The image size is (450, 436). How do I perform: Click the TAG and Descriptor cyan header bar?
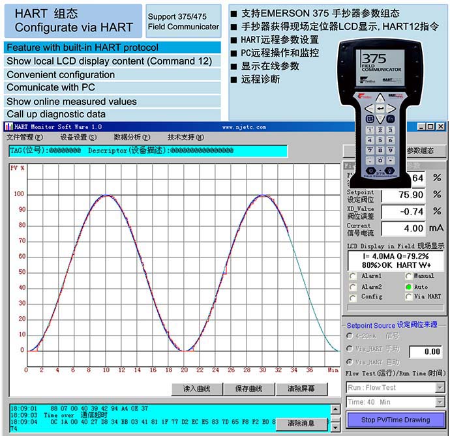click(x=148, y=151)
